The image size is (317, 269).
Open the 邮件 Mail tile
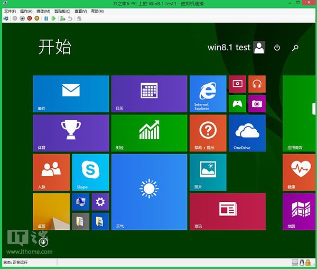tap(71, 94)
